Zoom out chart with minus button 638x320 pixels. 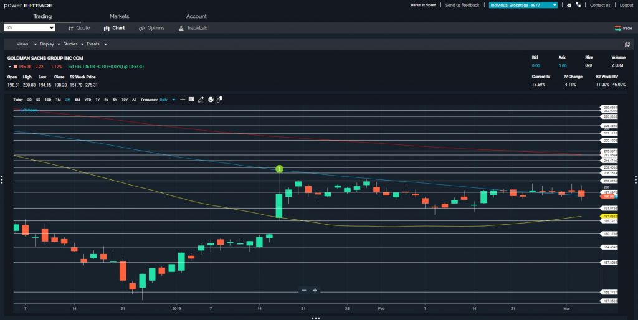point(303,290)
